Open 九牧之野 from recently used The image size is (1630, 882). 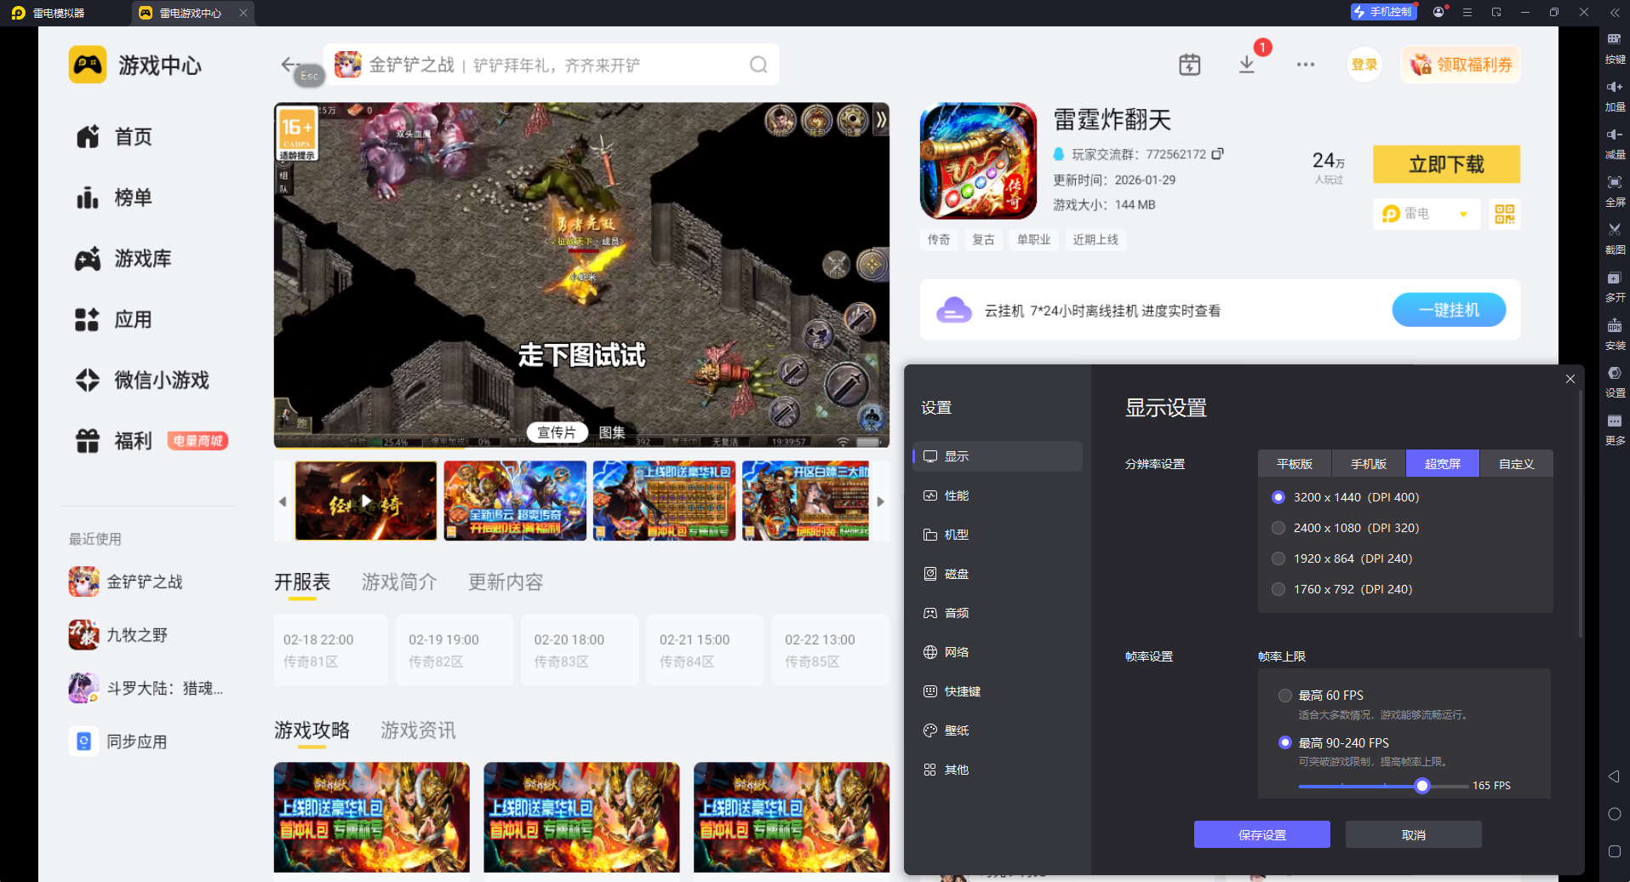pyautogui.click(x=119, y=635)
